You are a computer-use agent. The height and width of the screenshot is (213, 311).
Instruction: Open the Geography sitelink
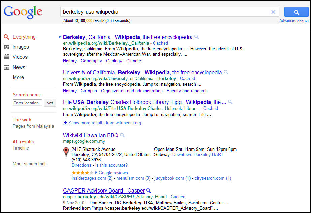click(91, 61)
